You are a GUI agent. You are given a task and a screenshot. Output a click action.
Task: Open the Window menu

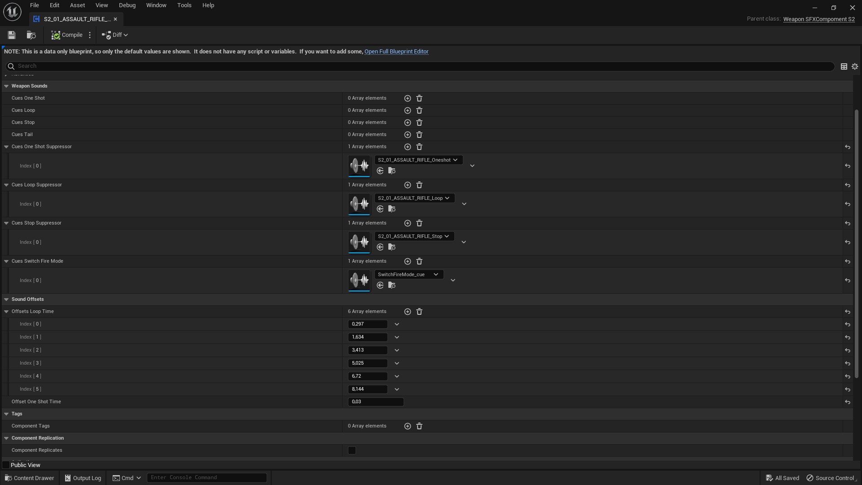(x=156, y=5)
